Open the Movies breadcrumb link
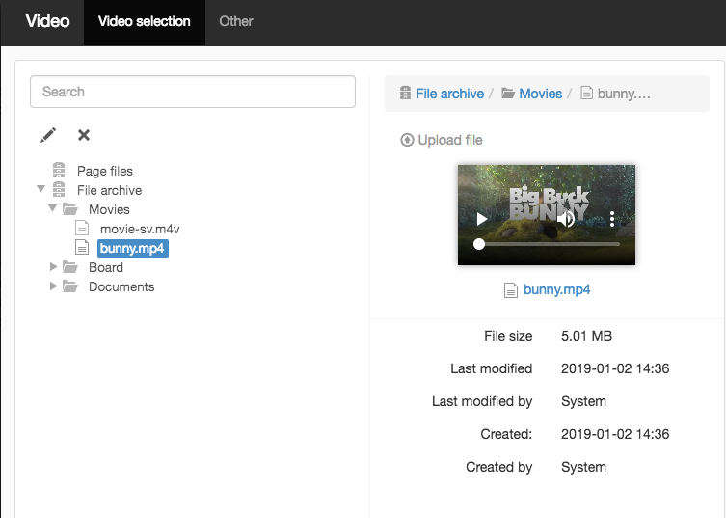This screenshot has height=518, width=726. click(x=540, y=94)
